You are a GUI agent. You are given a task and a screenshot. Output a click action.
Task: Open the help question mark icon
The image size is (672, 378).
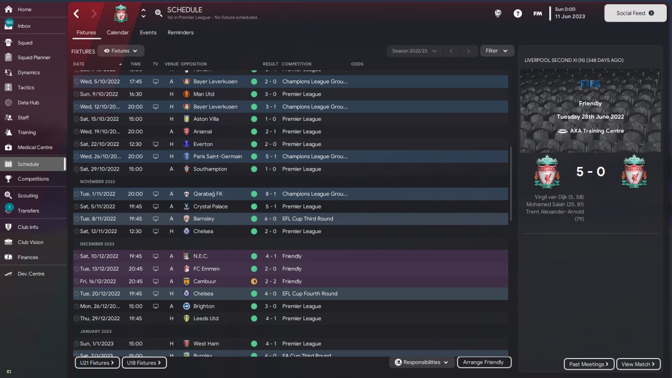pos(518,14)
